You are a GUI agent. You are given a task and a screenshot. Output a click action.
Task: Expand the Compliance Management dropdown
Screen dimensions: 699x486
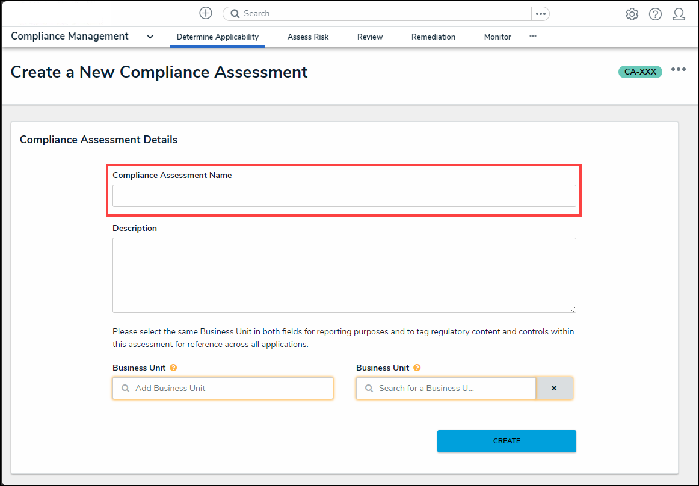click(150, 37)
